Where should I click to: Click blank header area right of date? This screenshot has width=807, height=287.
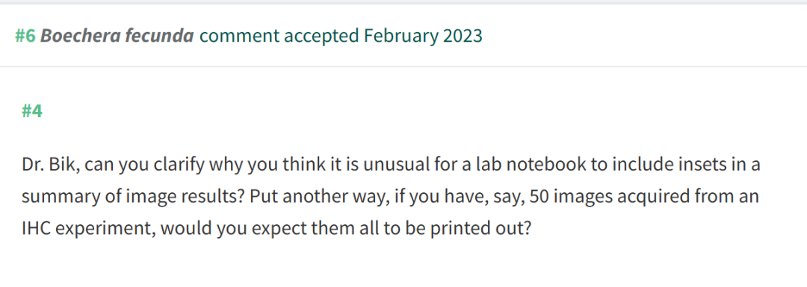pyautogui.click(x=643, y=36)
